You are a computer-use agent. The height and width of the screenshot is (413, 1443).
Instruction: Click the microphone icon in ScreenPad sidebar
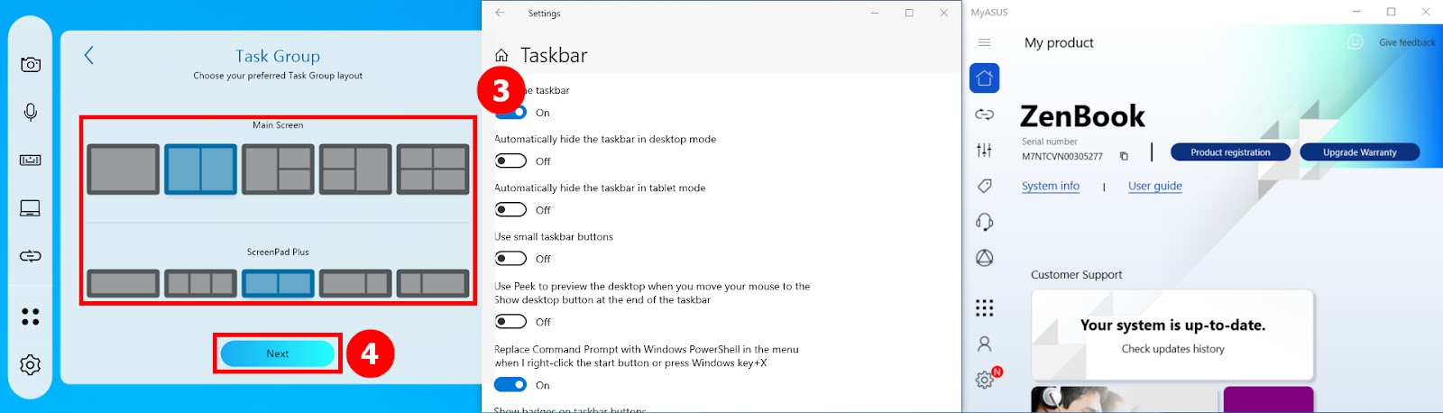pyautogui.click(x=31, y=112)
